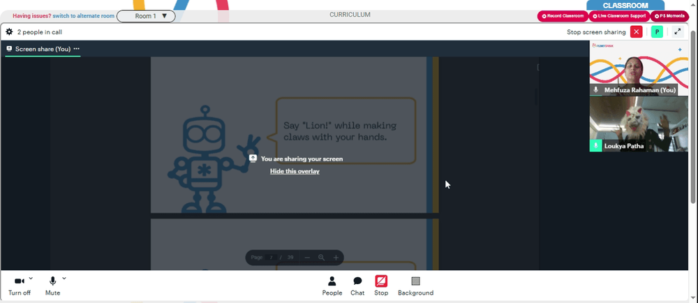The width and height of the screenshot is (698, 303).
Task: Select Mehfuza Rahaman video tile
Action: coord(639,68)
